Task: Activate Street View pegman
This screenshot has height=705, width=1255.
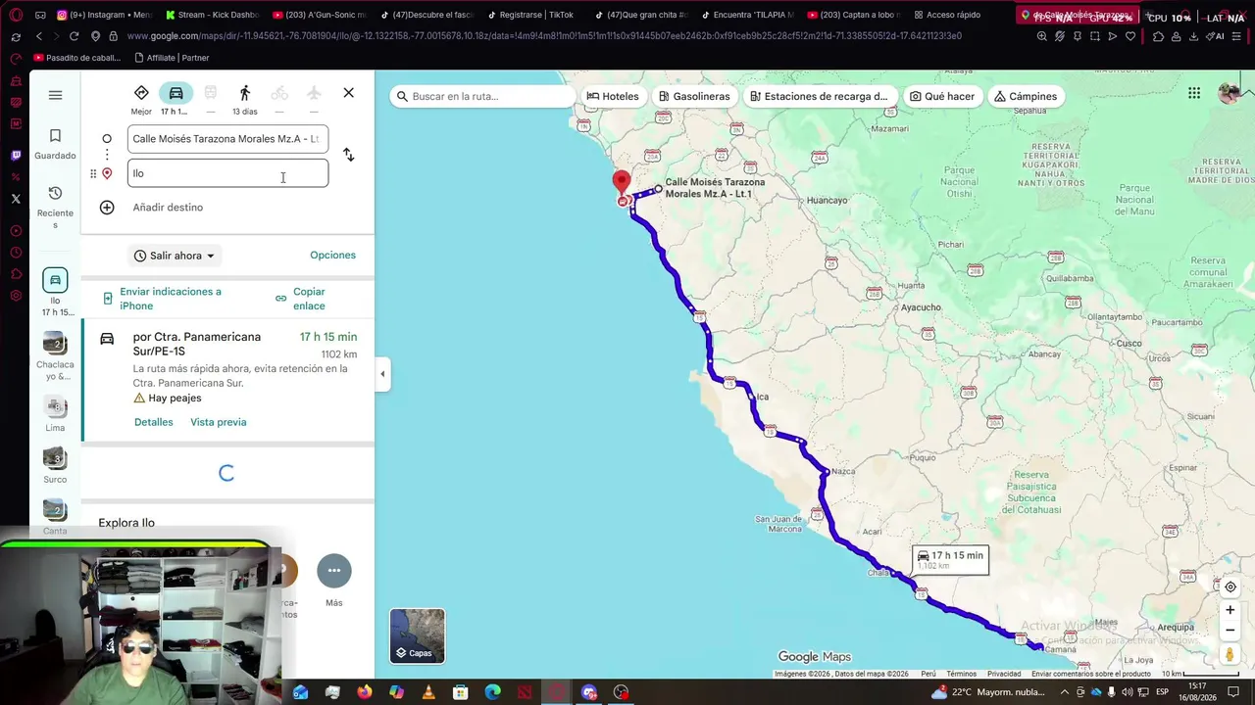Action: coord(1230,654)
